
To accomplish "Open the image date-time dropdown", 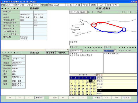I will (86, 12).
